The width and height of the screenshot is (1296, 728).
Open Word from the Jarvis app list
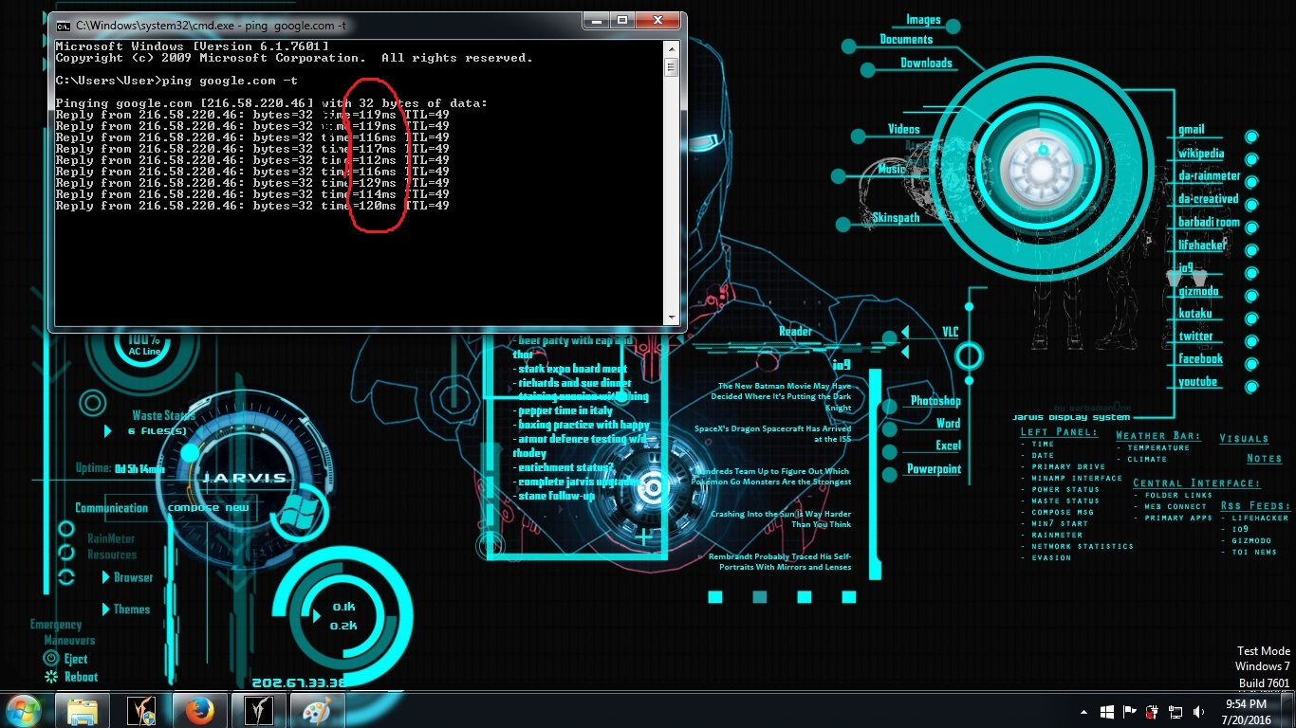pos(946,423)
